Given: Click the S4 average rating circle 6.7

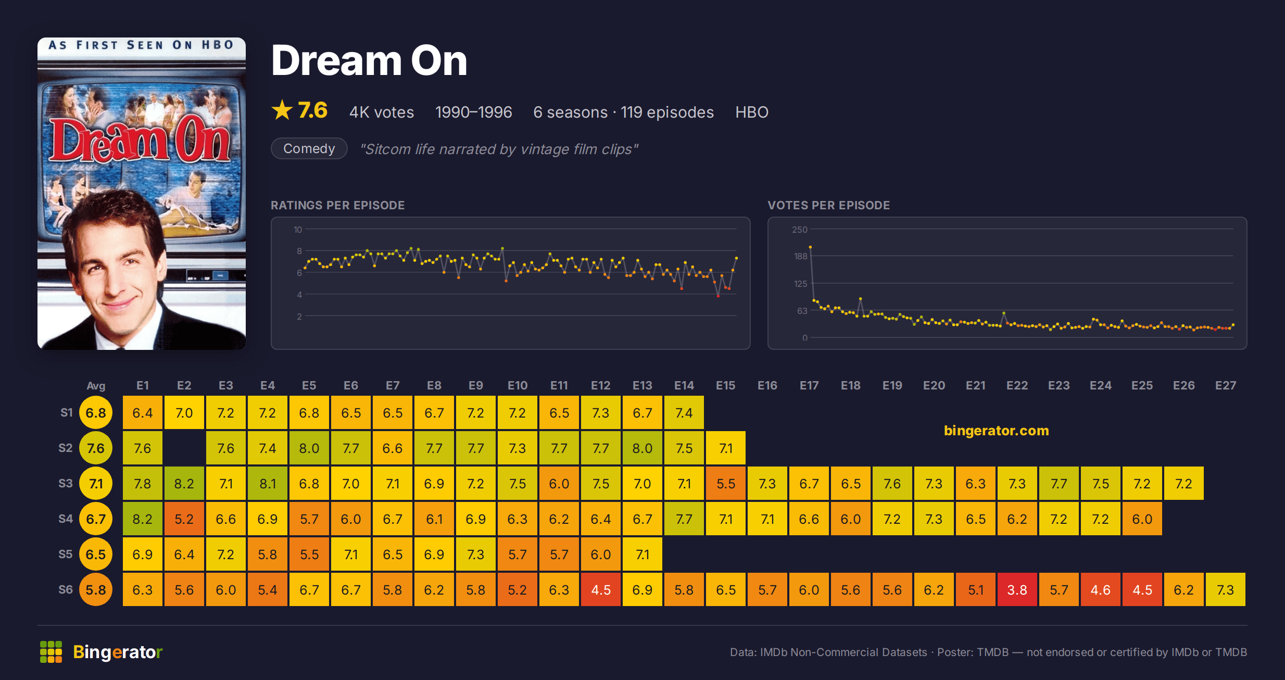Looking at the screenshot, I should click(96, 519).
